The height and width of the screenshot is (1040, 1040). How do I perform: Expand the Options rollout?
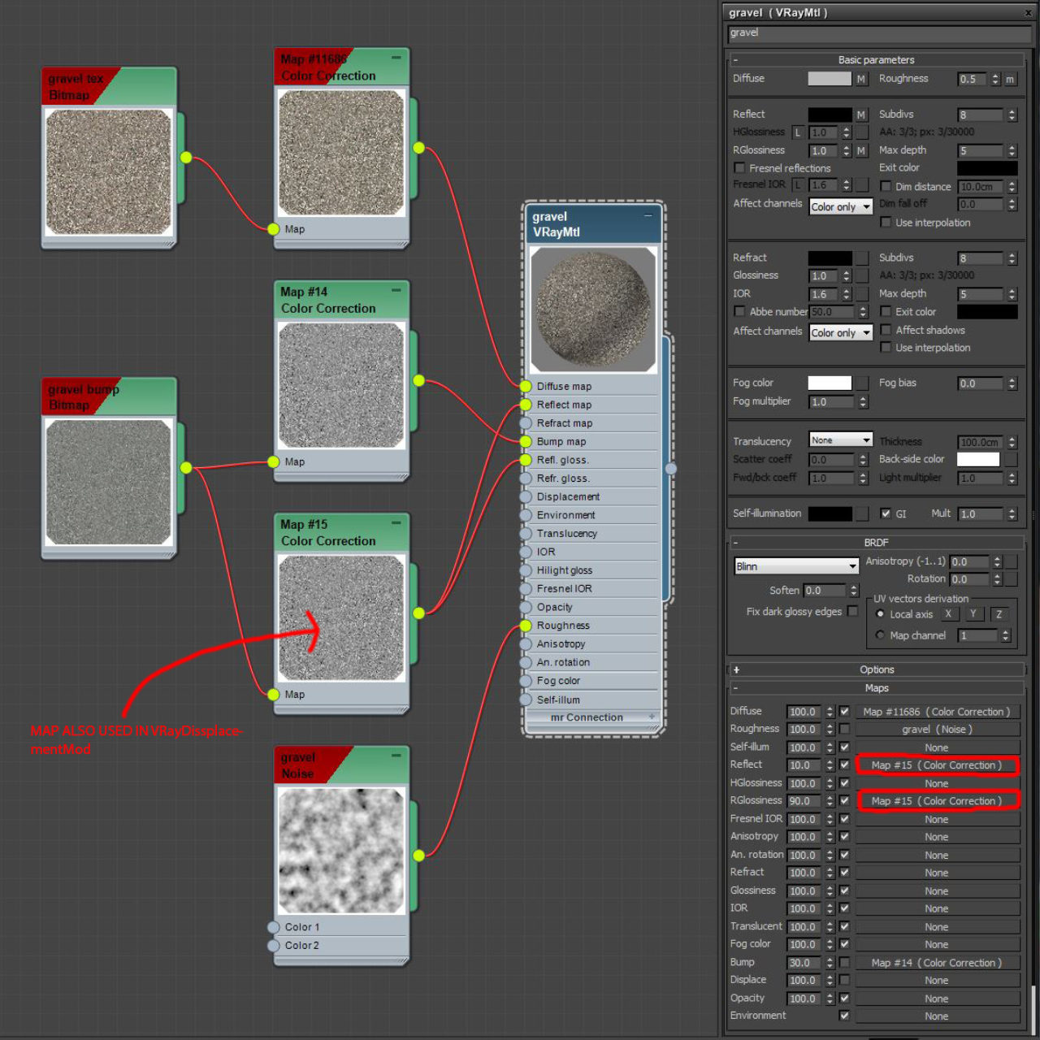pyautogui.click(x=876, y=669)
